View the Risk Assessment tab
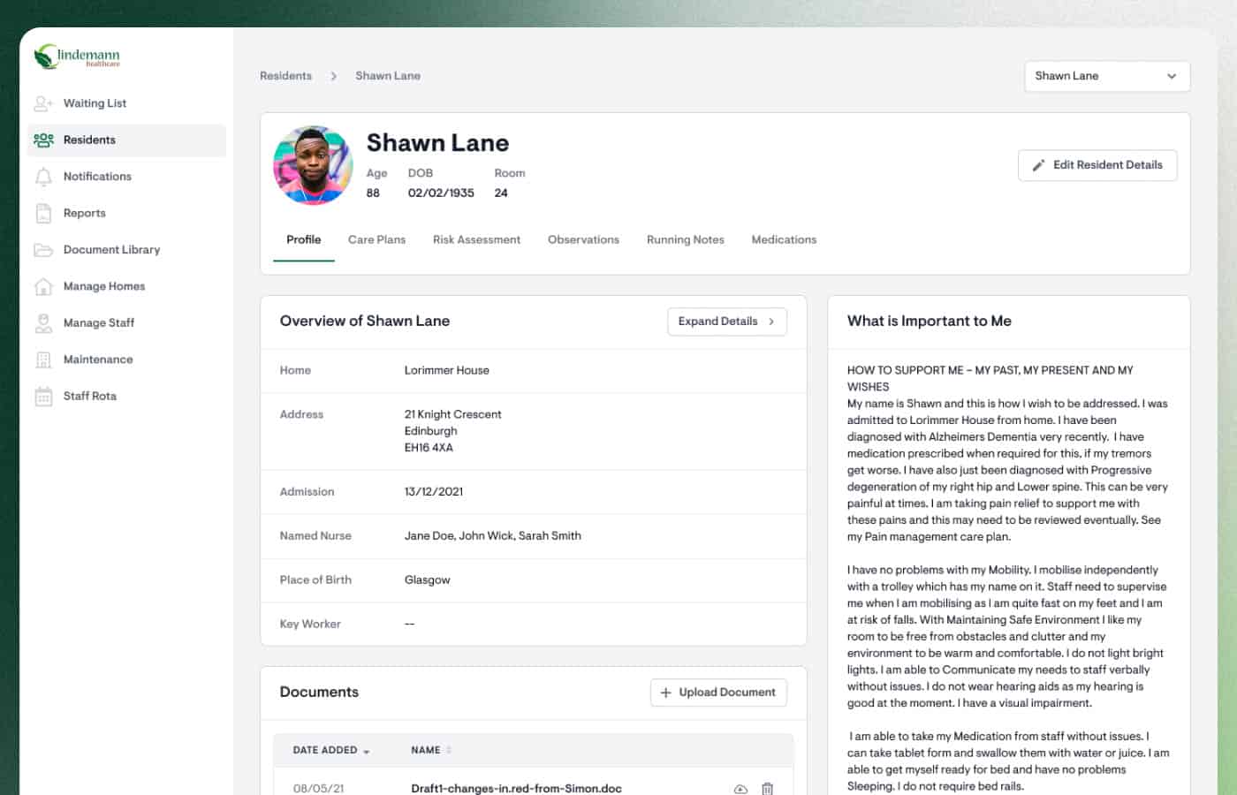This screenshot has width=1237, height=795. point(477,239)
